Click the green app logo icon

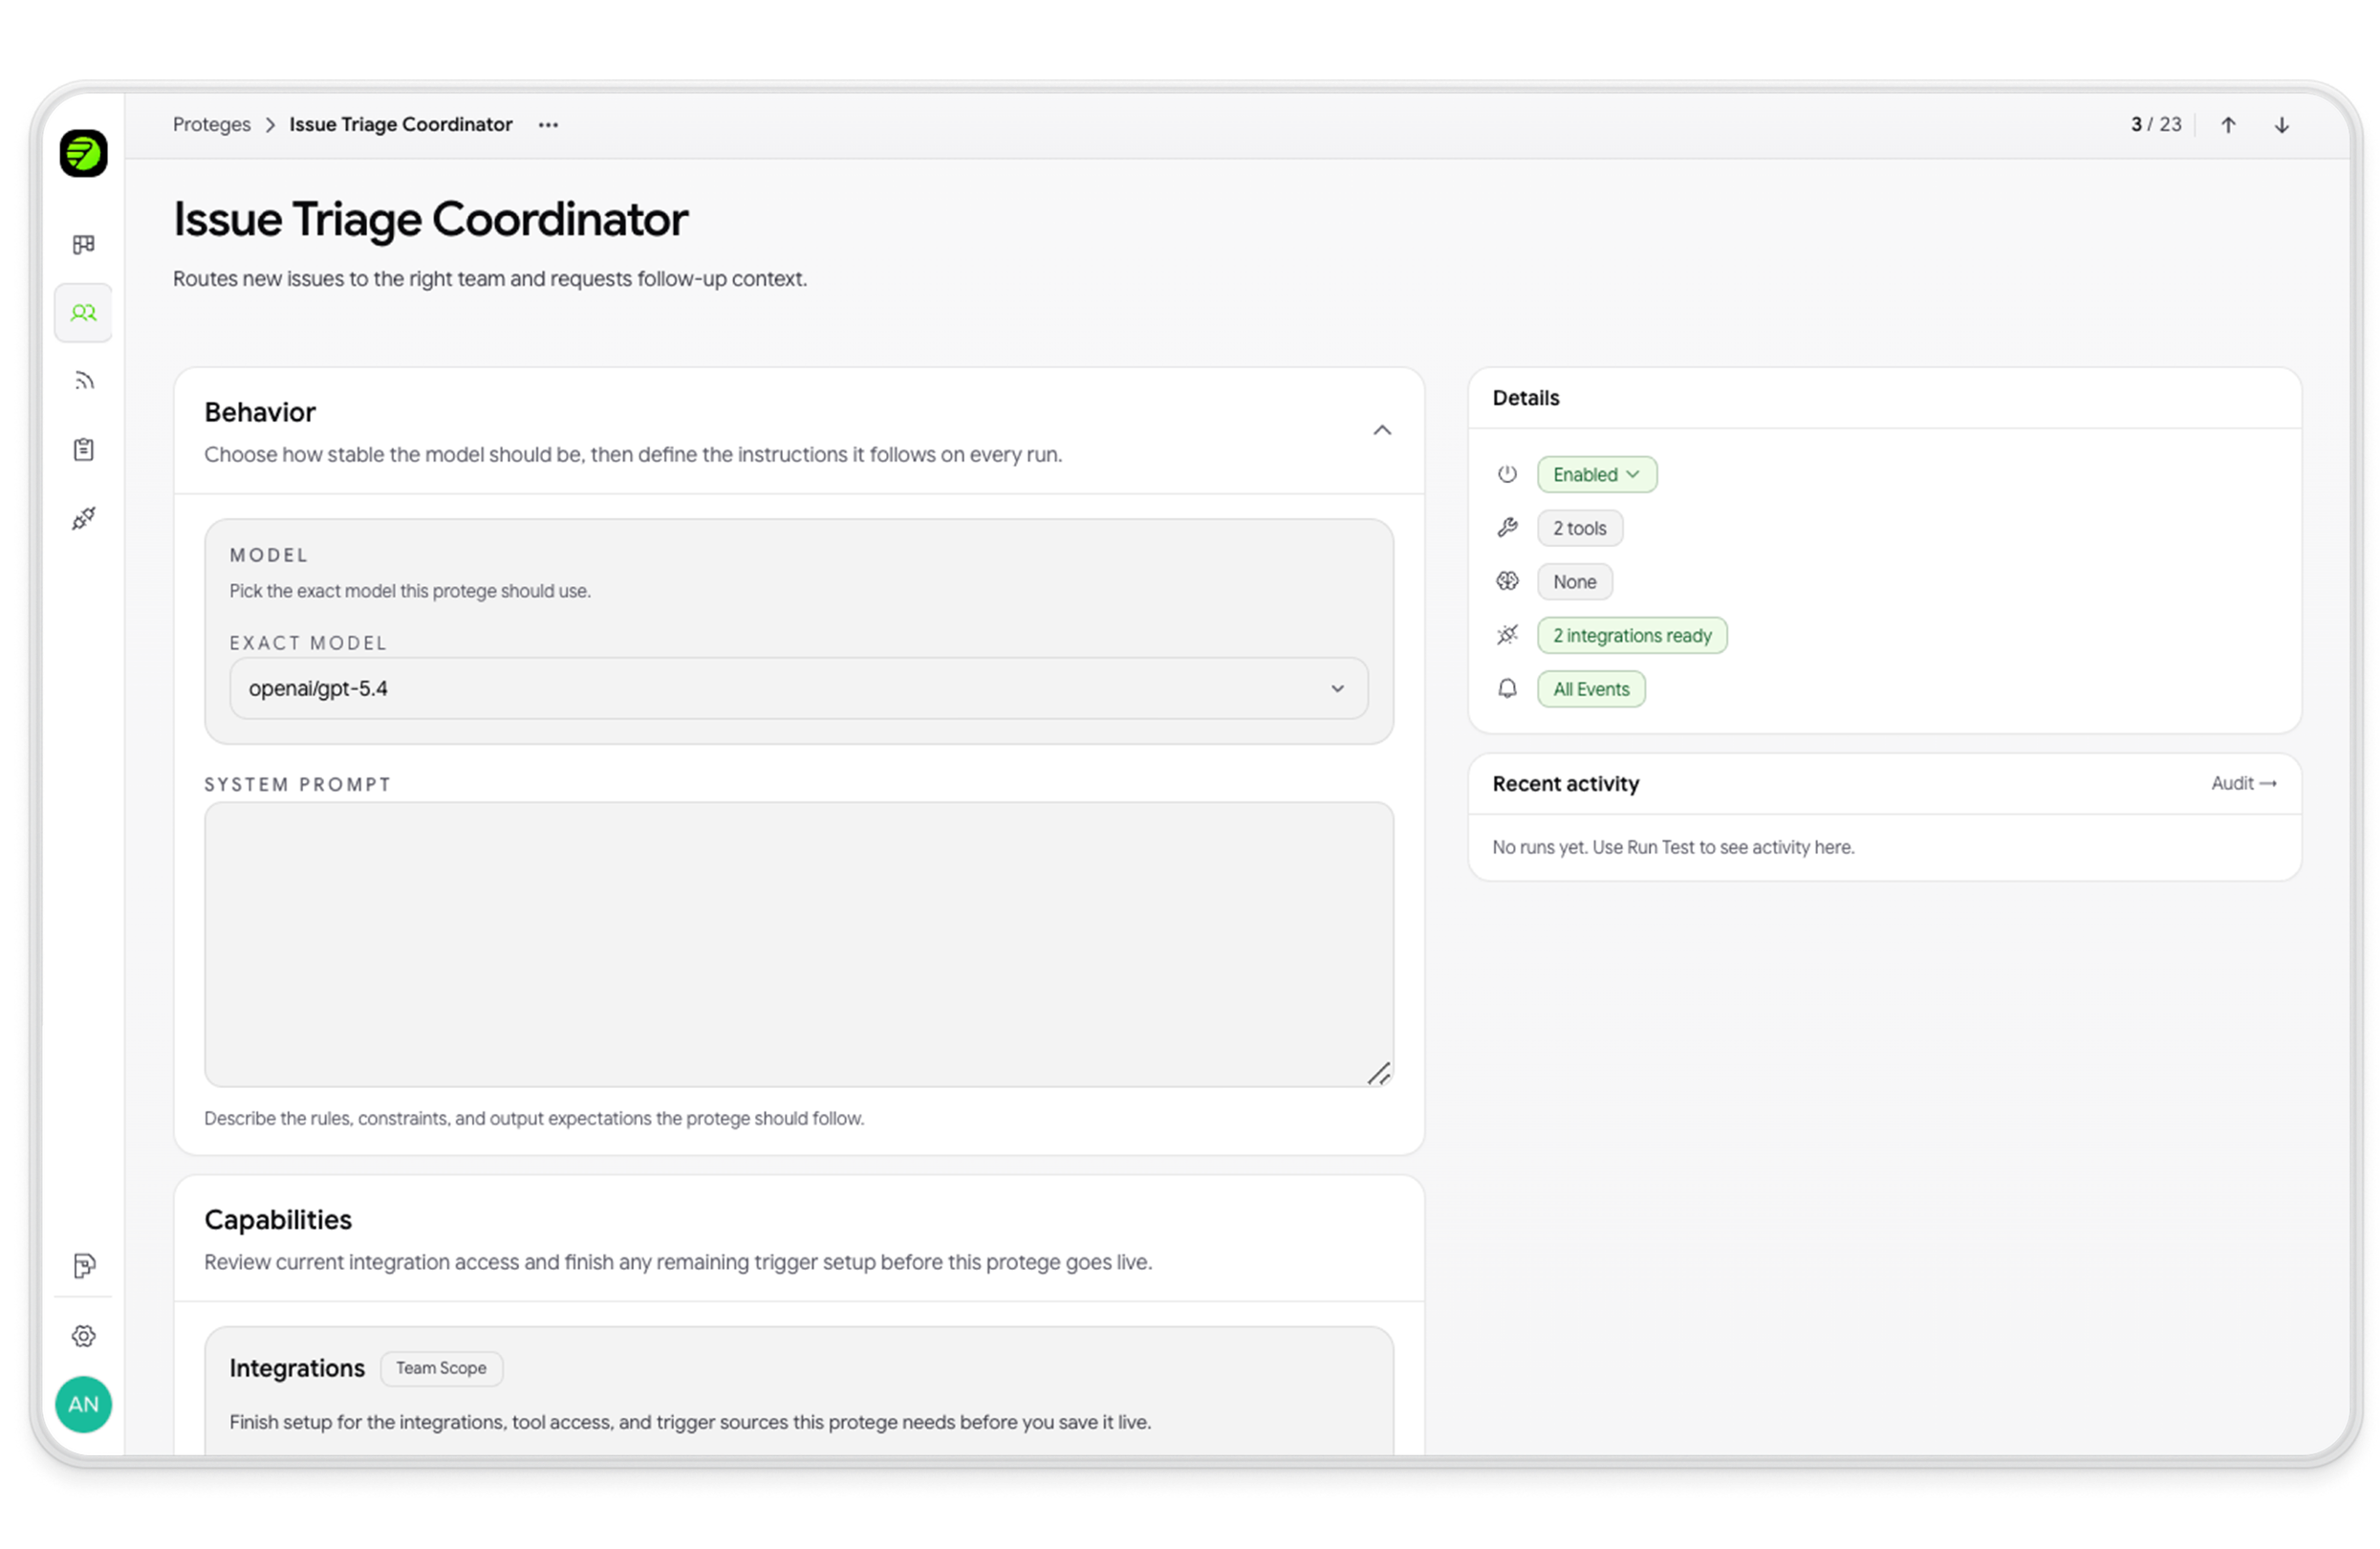click(x=83, y=153)
